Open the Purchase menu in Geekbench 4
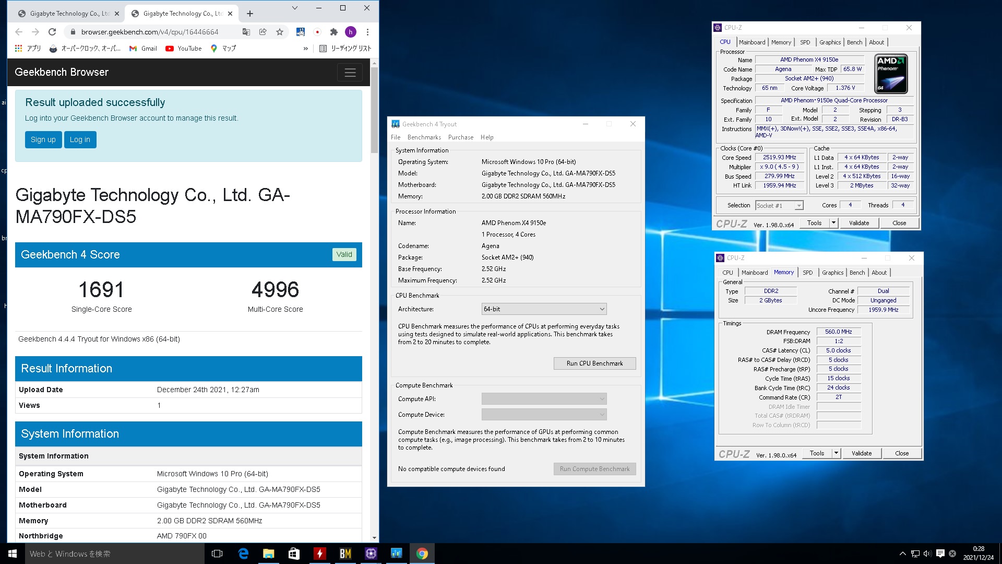Screen dimensions: 1002x564 (x=461, y=137)
